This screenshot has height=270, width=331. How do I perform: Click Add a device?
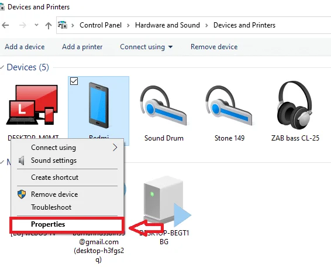pyautogui.click(x=25, y=47)
